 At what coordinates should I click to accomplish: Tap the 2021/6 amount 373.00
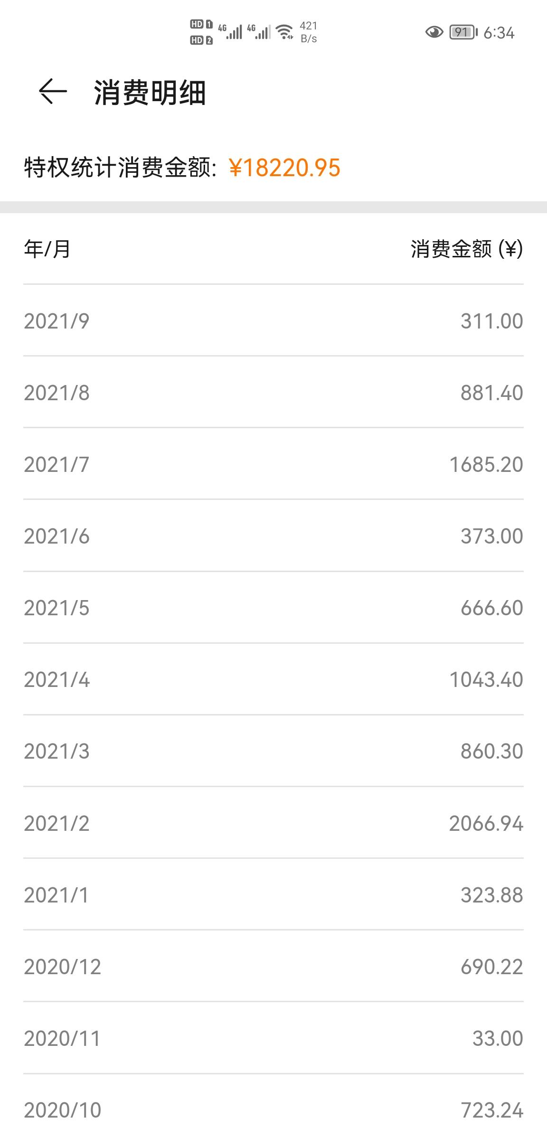tap(491, 536)
